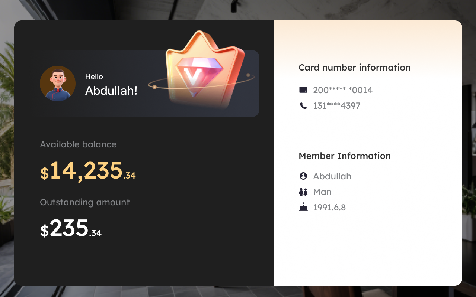Click the member name Abdullah entry
Viewport: 476px width, 297px height.
[x=332, y=176]
